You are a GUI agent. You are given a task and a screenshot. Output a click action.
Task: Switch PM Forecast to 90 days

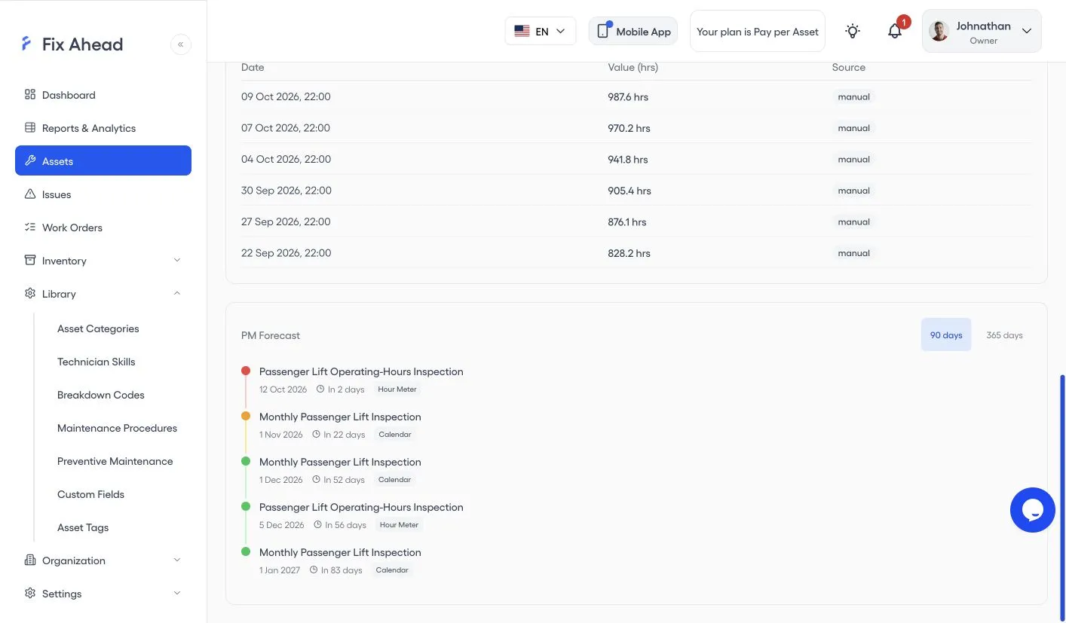click(x=946, y=335)
